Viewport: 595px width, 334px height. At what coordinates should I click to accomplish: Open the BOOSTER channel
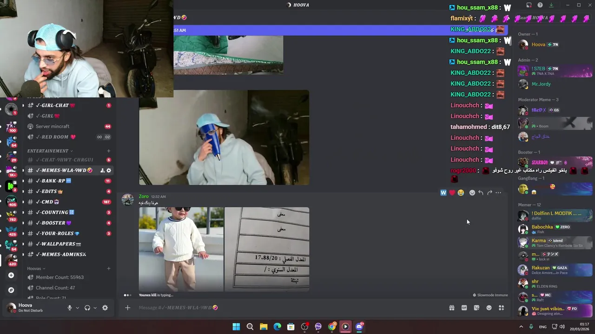(x=69, y=223)
